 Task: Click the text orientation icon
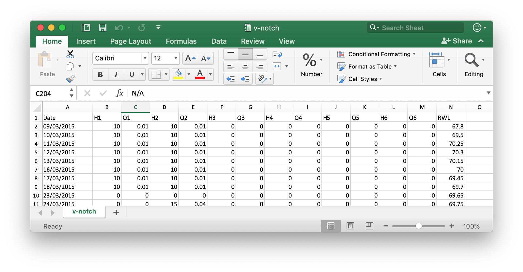pyautogui.click(x=262, y=79)
